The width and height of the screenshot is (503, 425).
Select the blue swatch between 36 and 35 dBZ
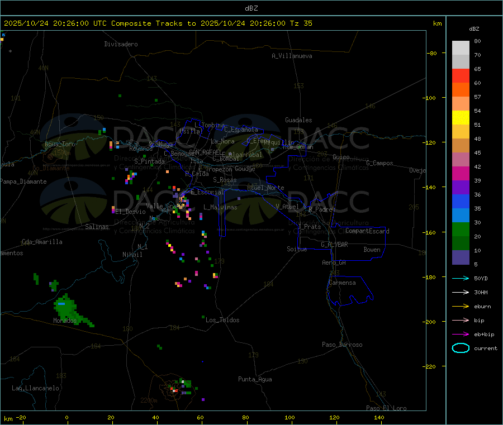point(461,201)
